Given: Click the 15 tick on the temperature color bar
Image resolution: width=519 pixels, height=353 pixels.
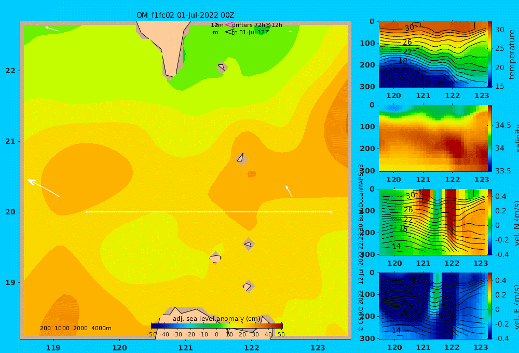Looking at the screenshot, I should pyautogui.click(x=499, y=86).
